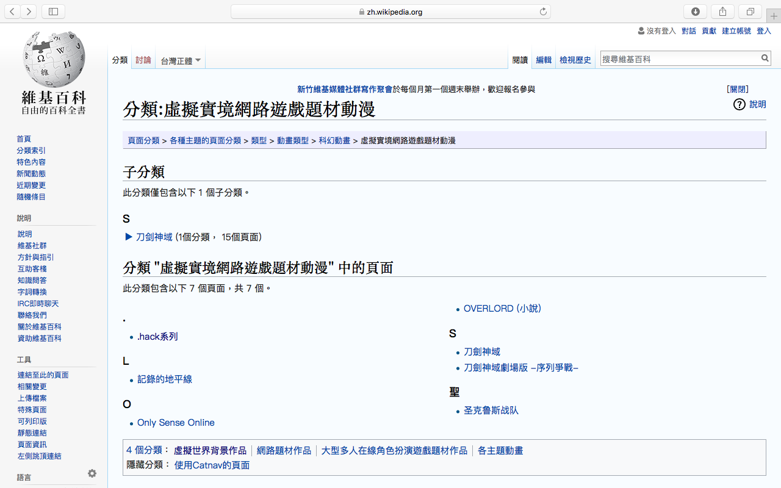Click 建立帳號 to create an account
Screen dimensions: 781x488
736,30
